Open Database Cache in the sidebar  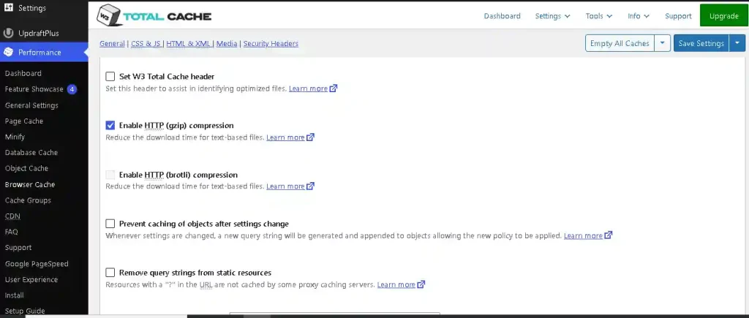tap(31, 153)
